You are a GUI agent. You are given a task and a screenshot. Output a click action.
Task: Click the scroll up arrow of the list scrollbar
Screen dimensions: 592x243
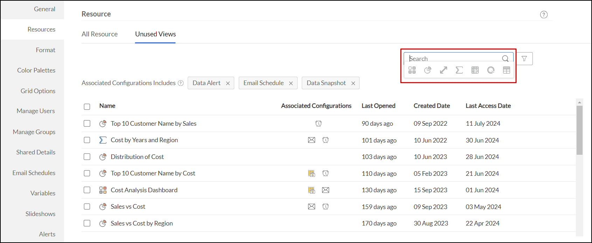pos(579,102)
